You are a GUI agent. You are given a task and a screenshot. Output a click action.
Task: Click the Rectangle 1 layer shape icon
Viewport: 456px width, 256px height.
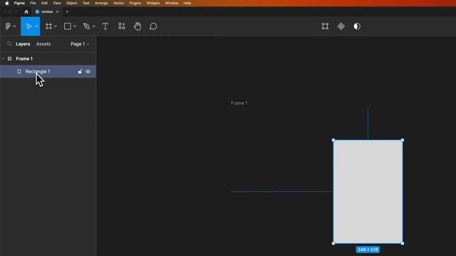[x=19, y=71]
